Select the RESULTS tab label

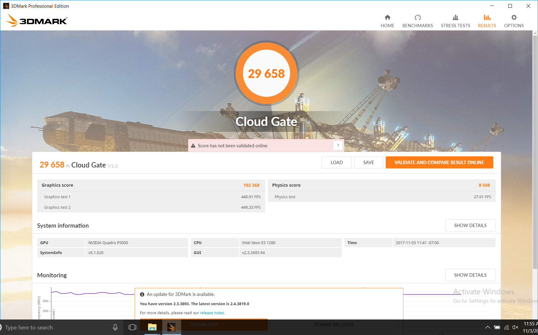coord(487,26)
